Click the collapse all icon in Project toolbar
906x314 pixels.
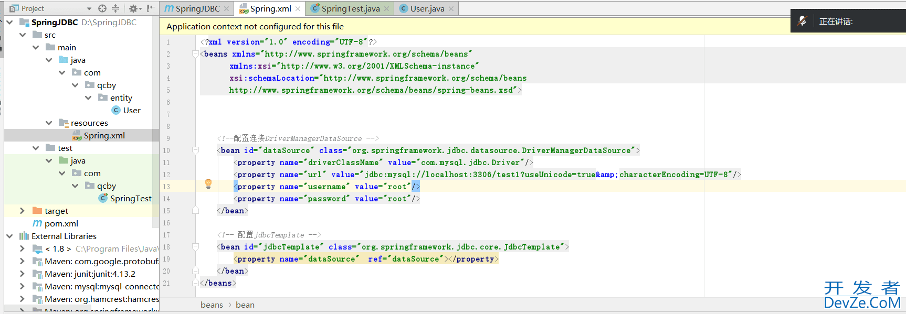115,8
